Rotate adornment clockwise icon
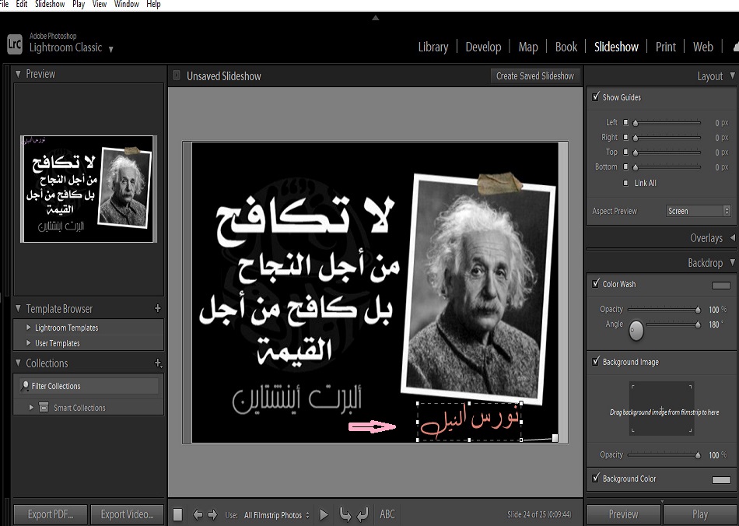 [362, 514]
